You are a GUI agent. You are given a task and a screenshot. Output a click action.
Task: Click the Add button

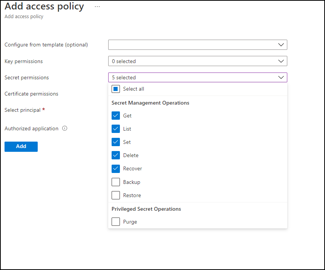[21, 147]
